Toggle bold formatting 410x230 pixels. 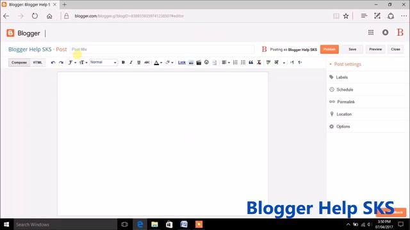pos(123,63)
